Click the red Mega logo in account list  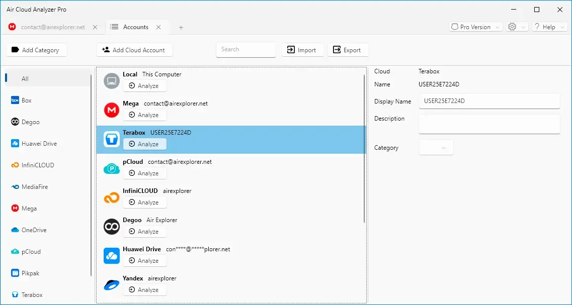pyautogui.click(x=112, y=110)
